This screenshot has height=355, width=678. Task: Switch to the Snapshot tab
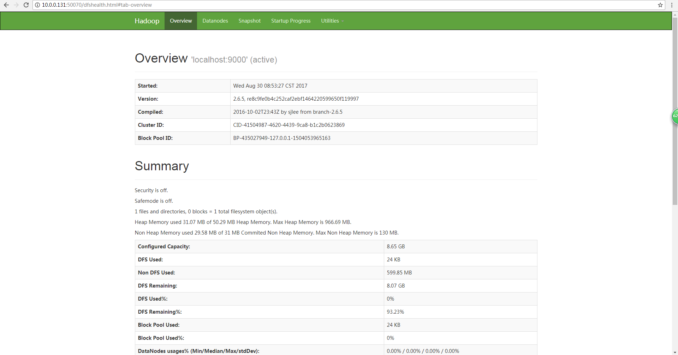click(249, 21)
